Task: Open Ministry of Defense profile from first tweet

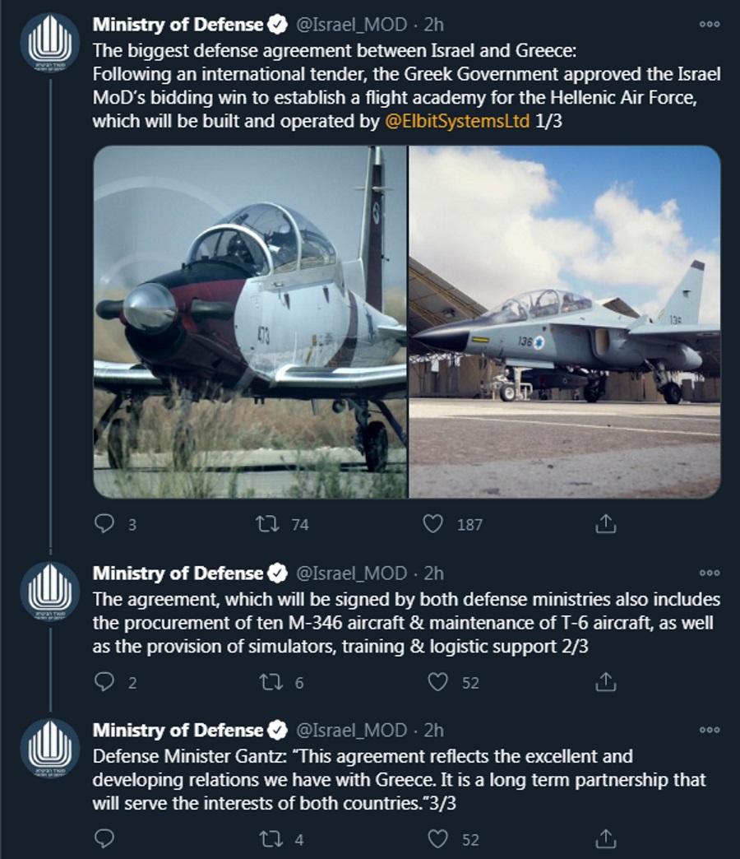Action: pos(178,25)
